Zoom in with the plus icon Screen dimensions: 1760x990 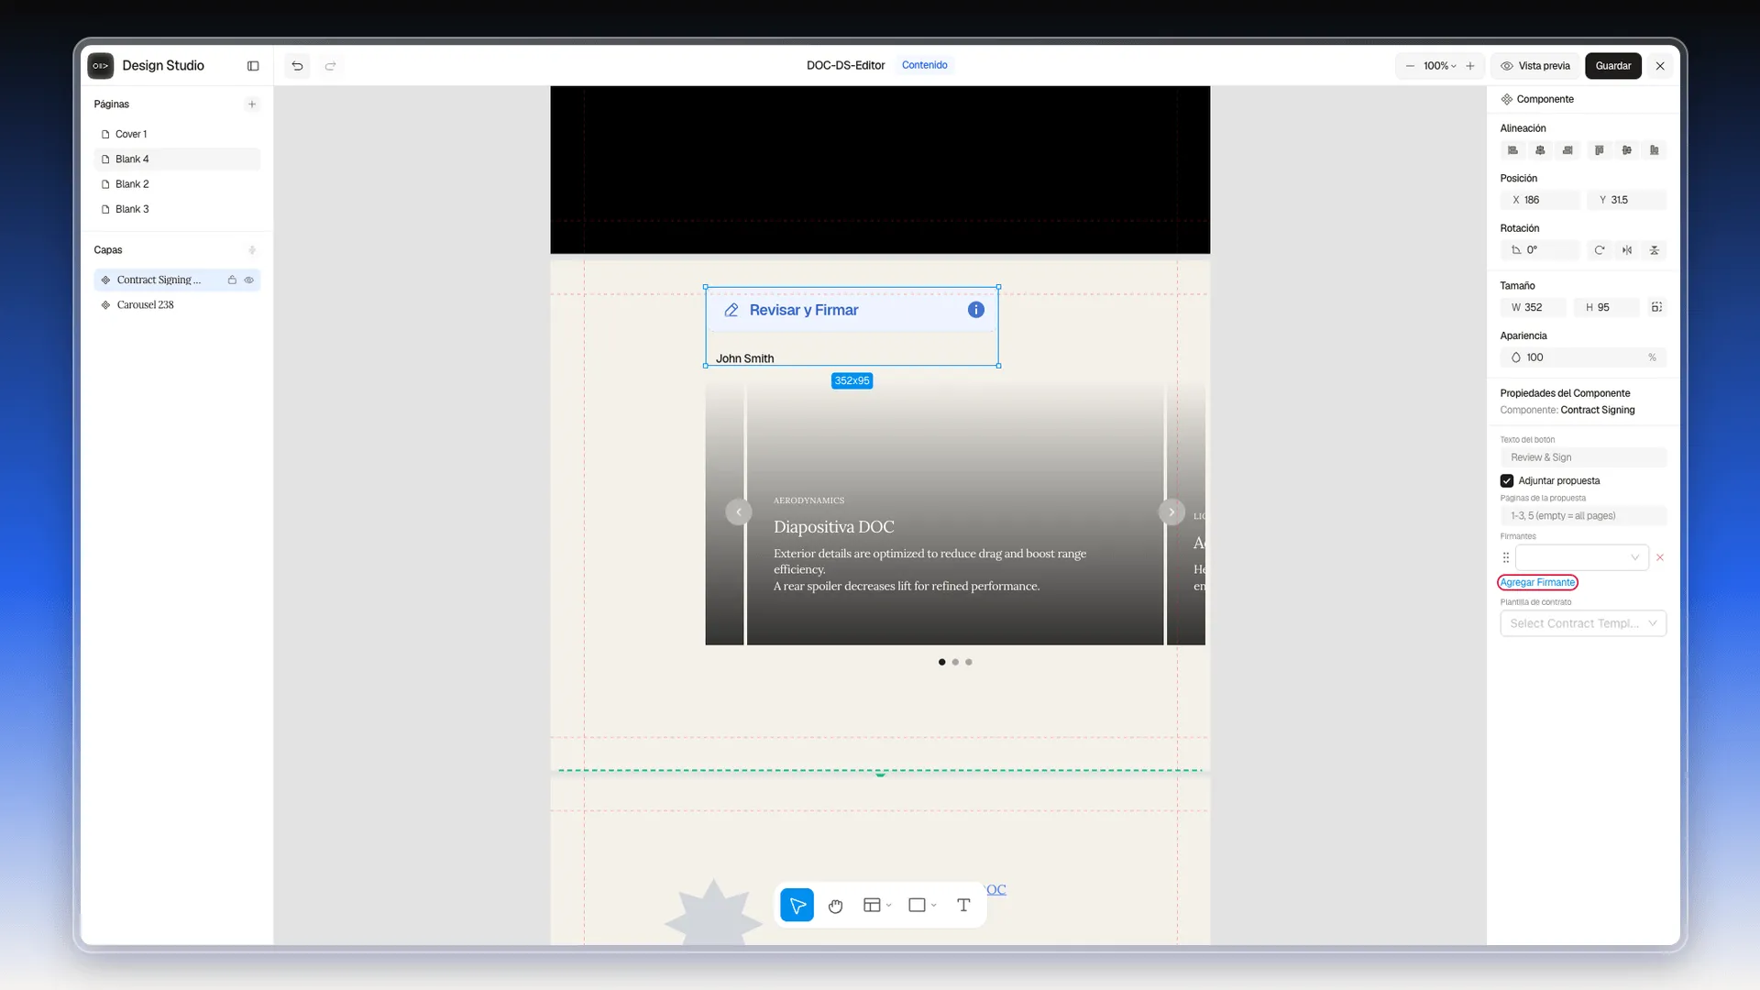click(x=1470, y=66)
